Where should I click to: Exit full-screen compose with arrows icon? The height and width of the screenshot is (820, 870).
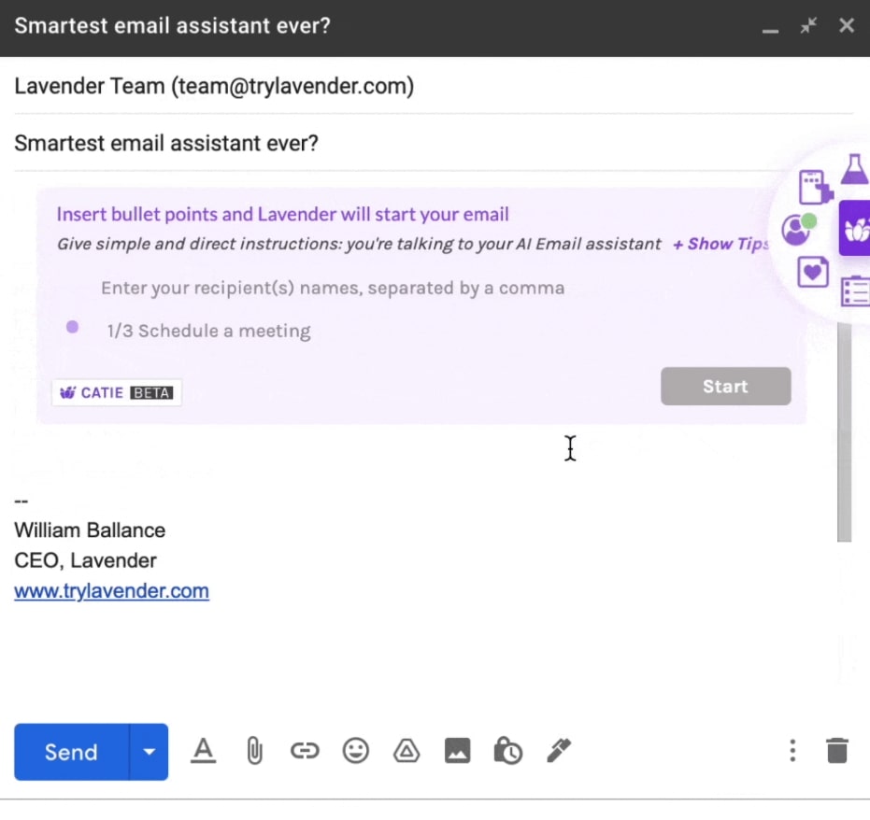808,25
